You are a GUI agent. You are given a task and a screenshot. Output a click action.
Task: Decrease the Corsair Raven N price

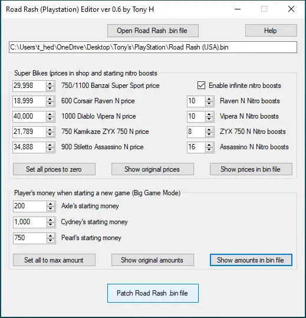click(50, 103)
